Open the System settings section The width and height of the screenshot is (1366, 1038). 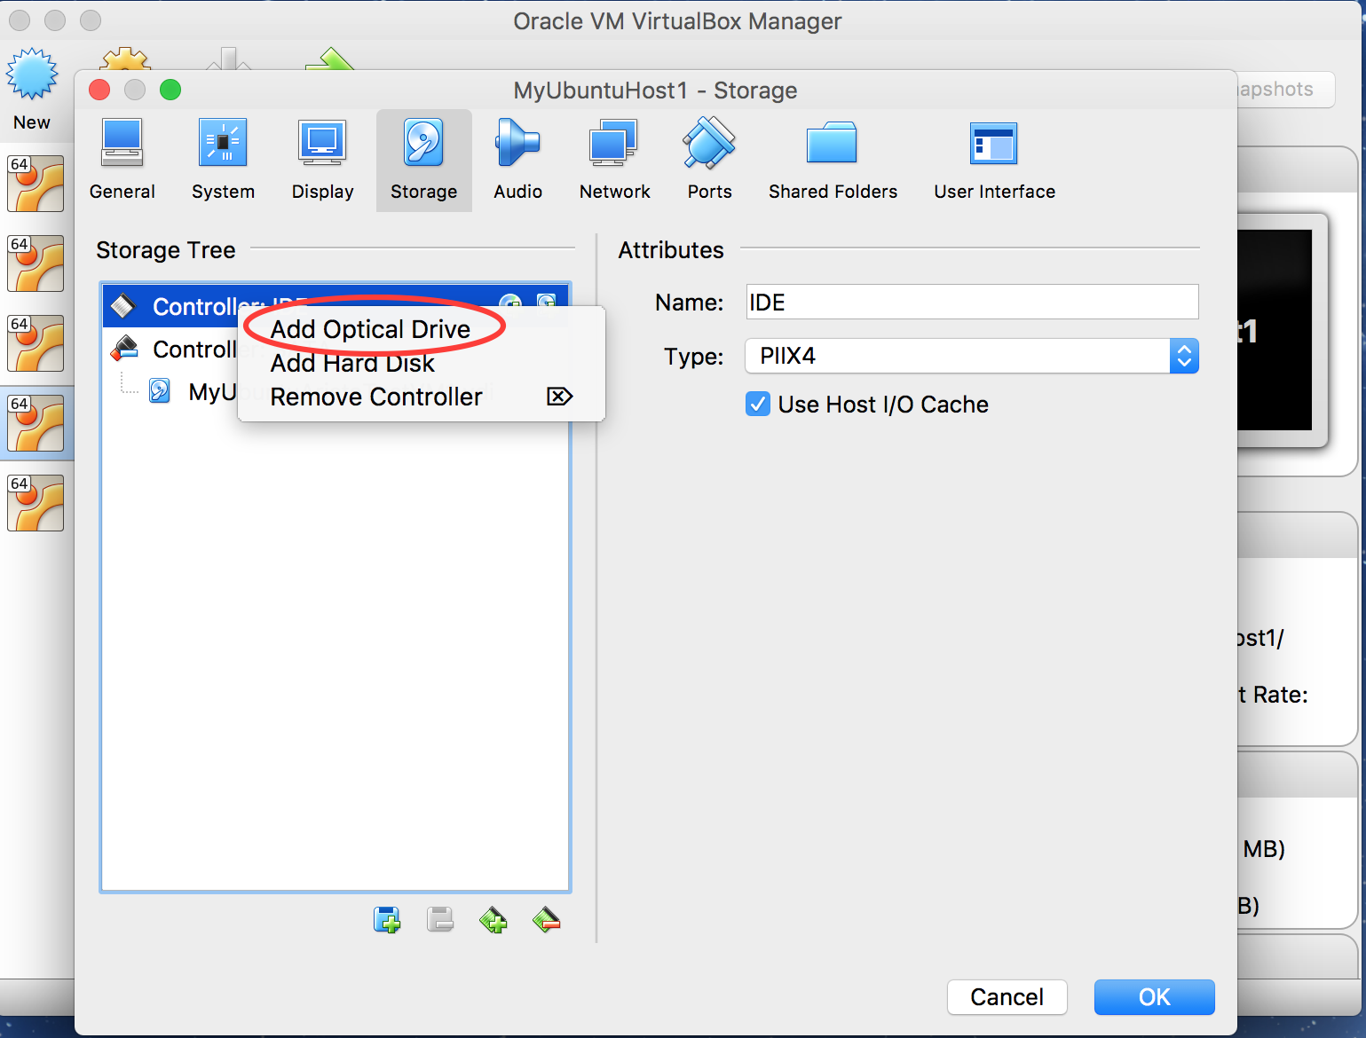click(223, 161)
